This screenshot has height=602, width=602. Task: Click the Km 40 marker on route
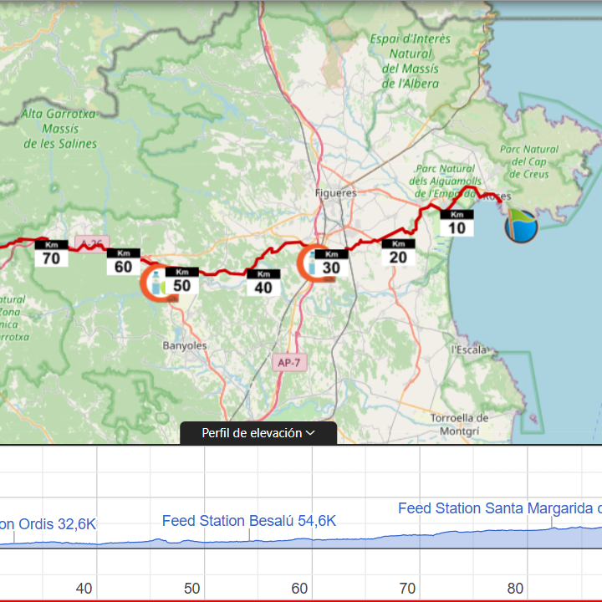click(263, 283)
